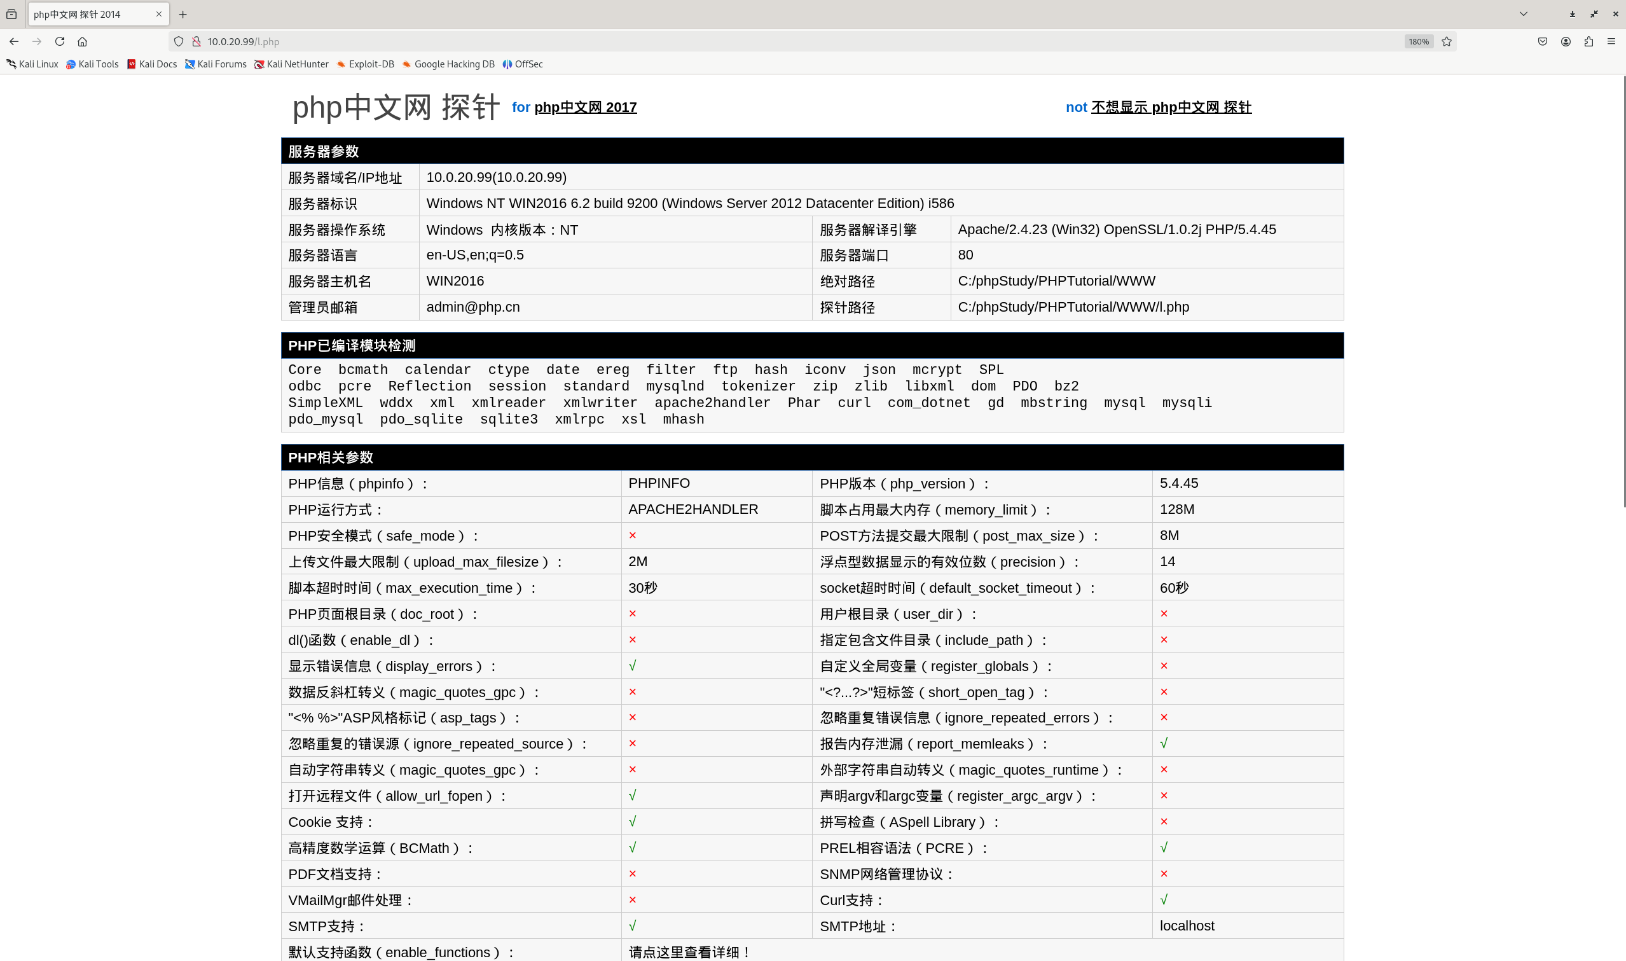
Task: Open the recent browsing tabs icon
Action: click(x=11, y=14)
